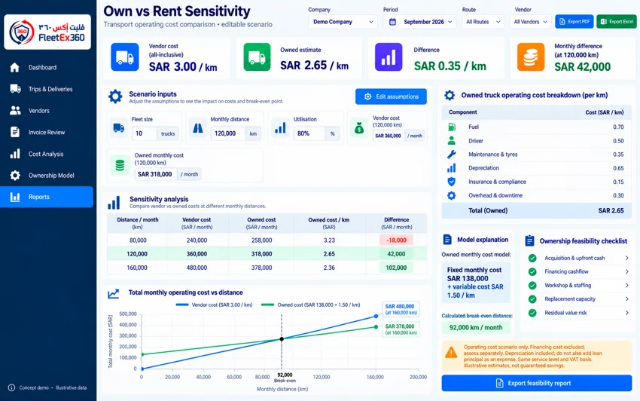Screen dimensions: 640x401
Task: Click the Export PDF button
Action: (574, 22)
